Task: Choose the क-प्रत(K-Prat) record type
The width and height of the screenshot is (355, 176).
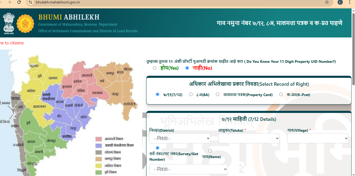Action: (x=281, y=94)
